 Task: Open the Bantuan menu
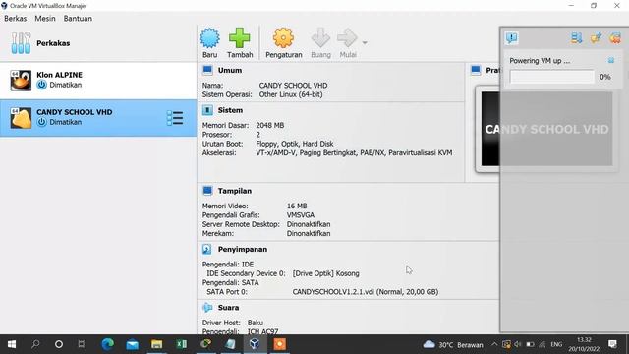click(x=78, y=19)
